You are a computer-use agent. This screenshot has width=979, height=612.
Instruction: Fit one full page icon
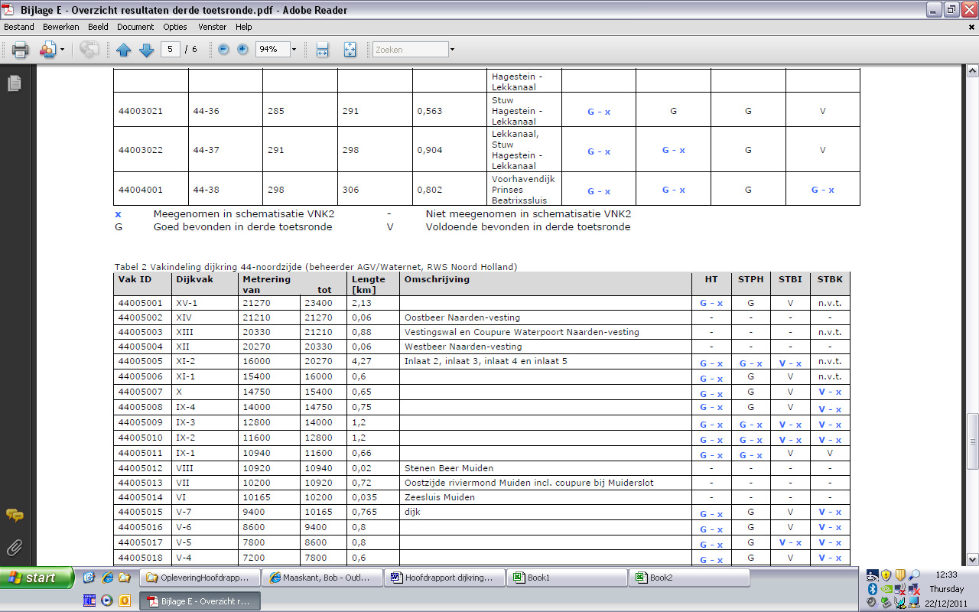pos(350,50)
